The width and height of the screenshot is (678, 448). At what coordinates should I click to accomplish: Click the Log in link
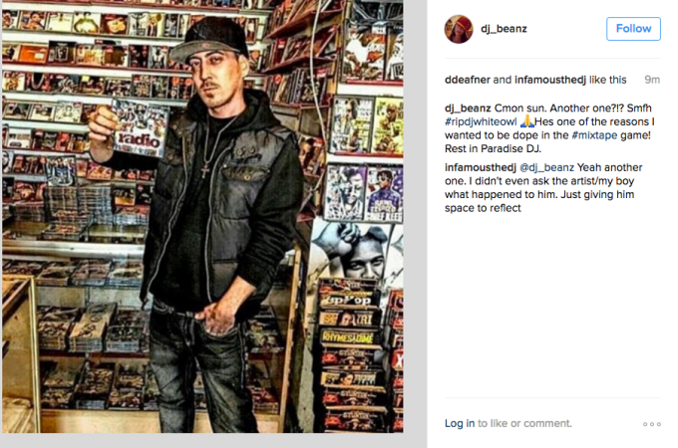click(460, 423)
